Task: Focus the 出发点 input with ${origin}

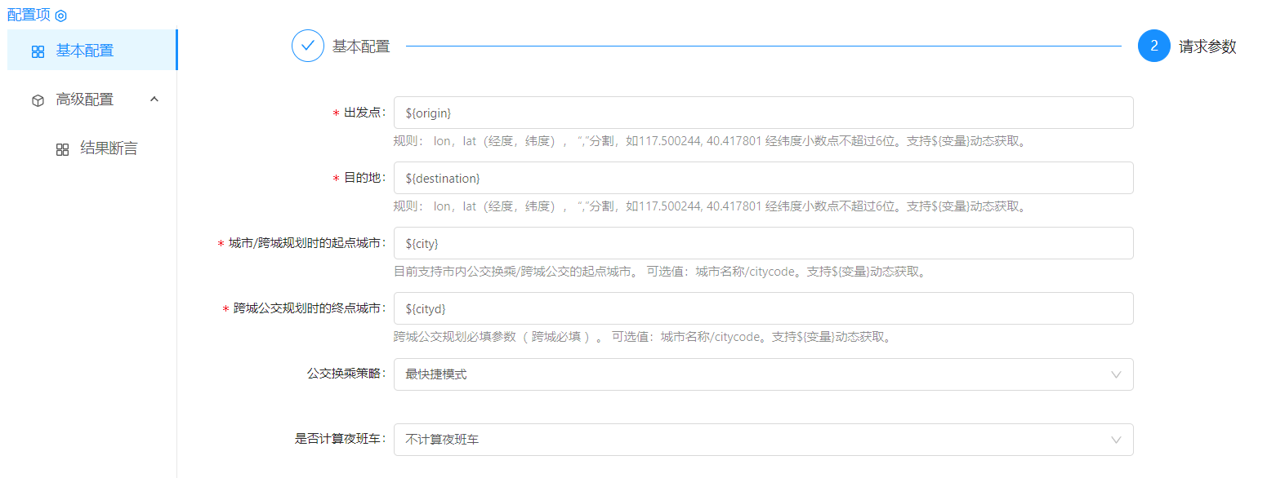Action: click(x=763, y=113)
